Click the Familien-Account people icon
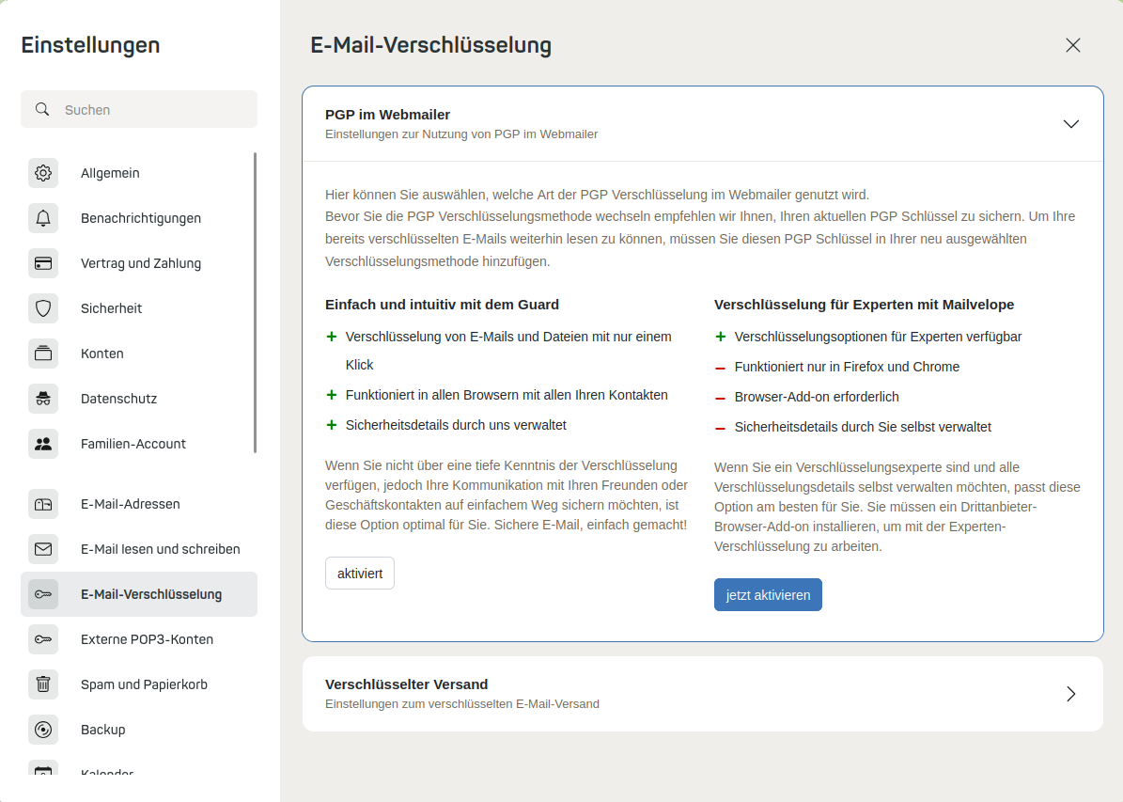This screenshot has width=1123, height=802. (43, 444)
